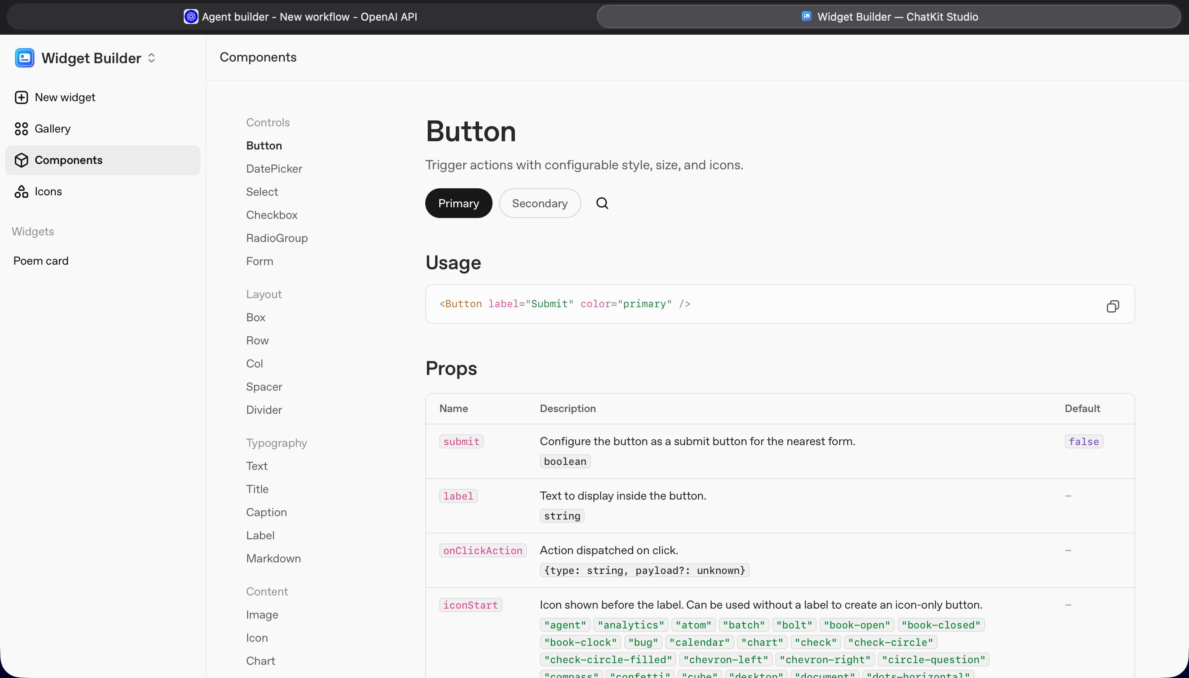Expand the Widget Builder switcher chevron
This screenshot has height=678, width=1189.
pos(151,58)
